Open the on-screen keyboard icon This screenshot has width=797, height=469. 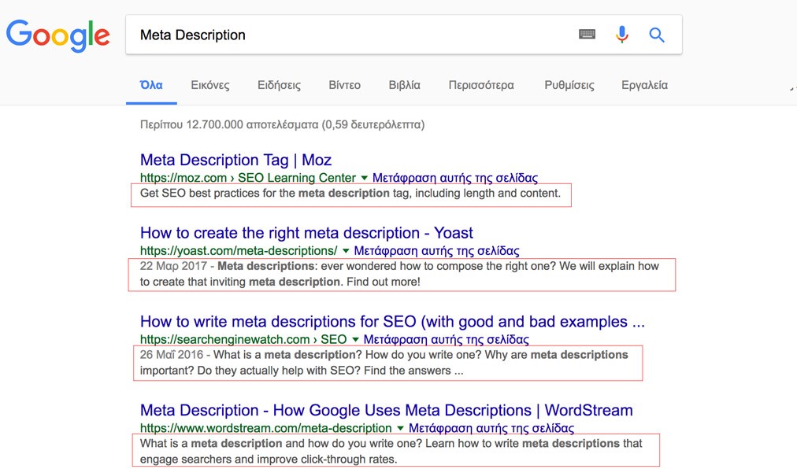click(x=587, y=35)
